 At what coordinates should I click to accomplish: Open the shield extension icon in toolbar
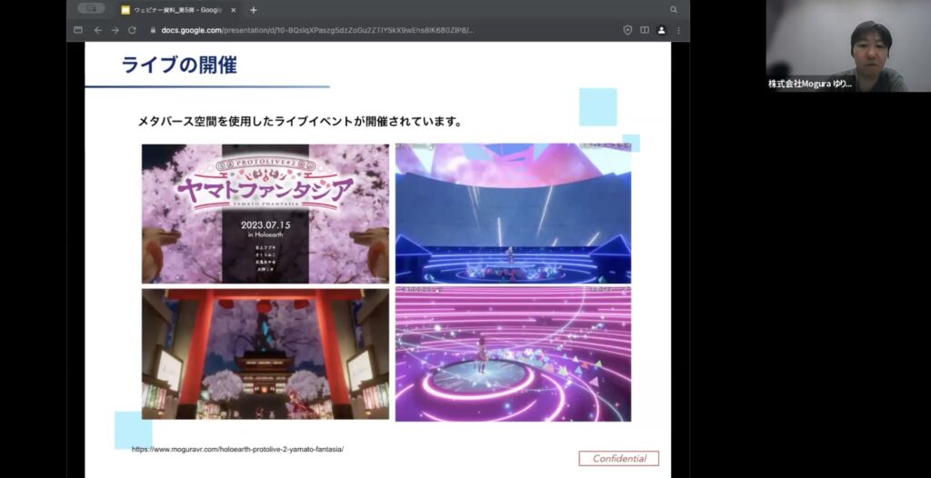point(627,30)
